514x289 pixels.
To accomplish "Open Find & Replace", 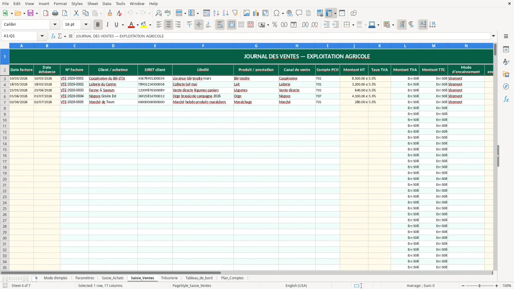I will 158,13.
